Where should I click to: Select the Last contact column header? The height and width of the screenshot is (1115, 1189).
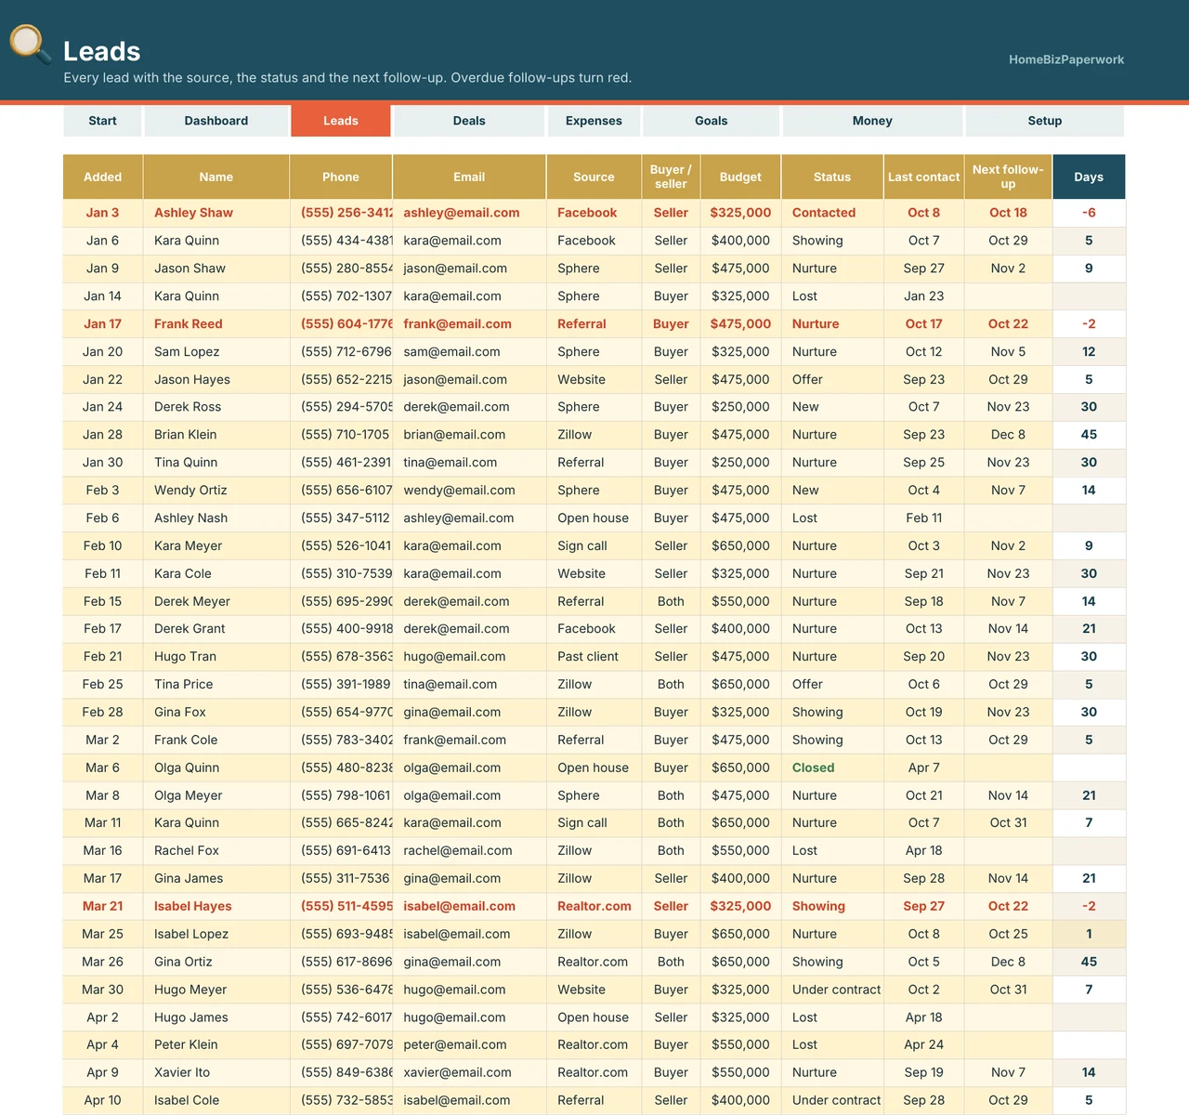924,177
